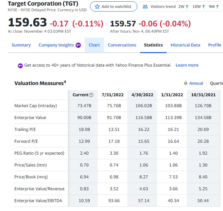223x211 pixels.
Task: Click the 10/31/2021 EV/Revenue value 5.25
Action: pyautogui.click(x=203, y=189)
